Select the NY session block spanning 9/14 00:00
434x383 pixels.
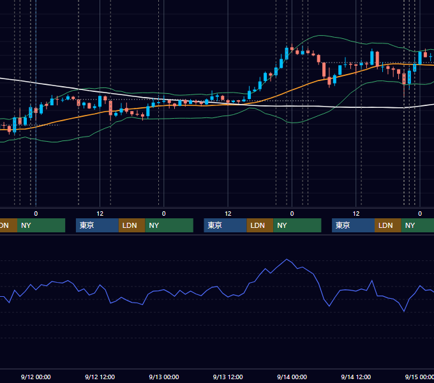pyautogui.click(x=297, y=225)
